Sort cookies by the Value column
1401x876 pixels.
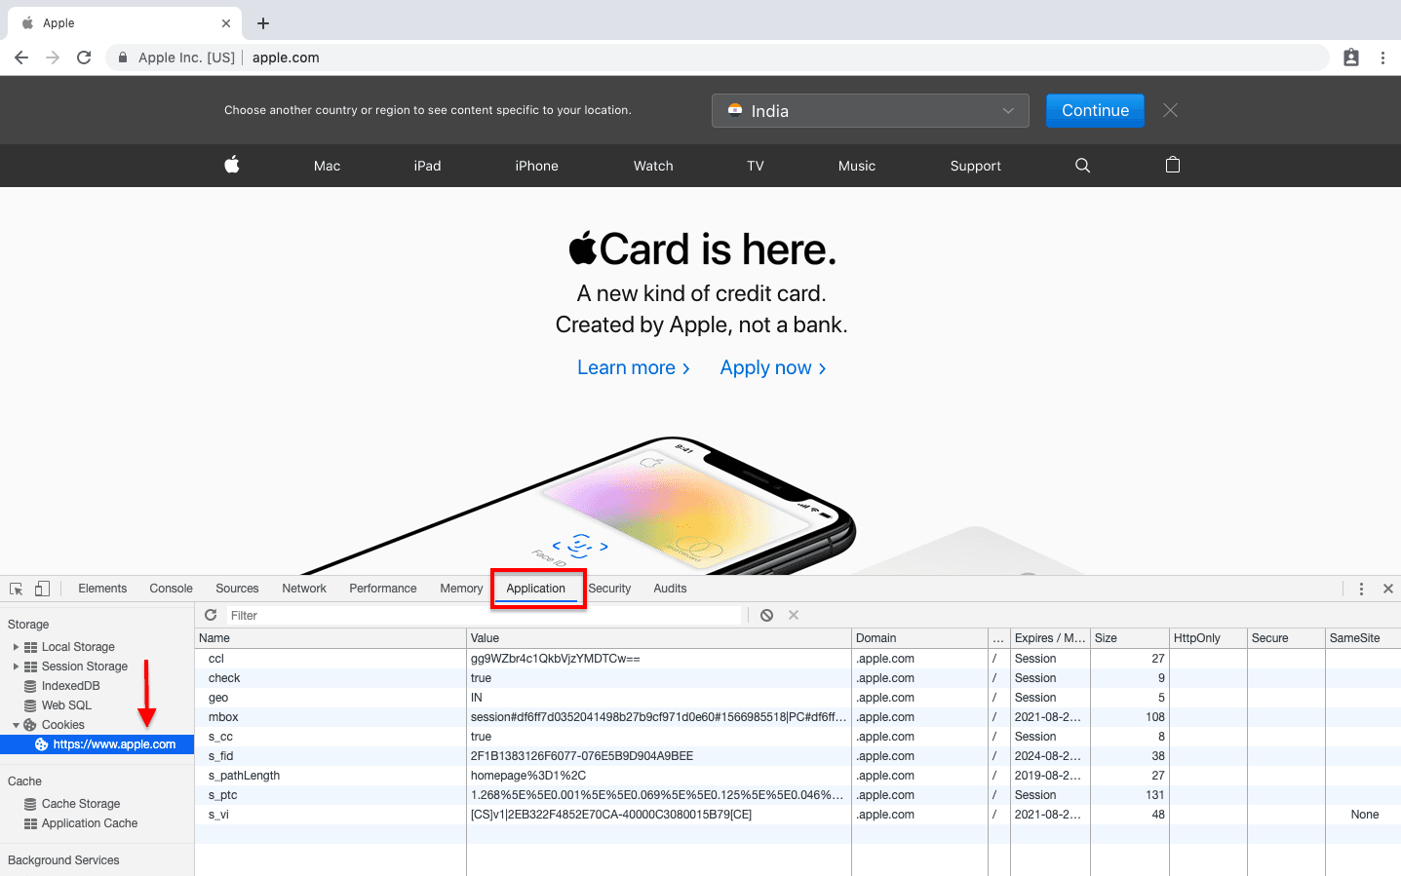[659, 638]
